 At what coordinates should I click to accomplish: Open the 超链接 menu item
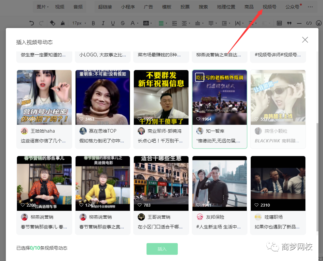(105, 7)
